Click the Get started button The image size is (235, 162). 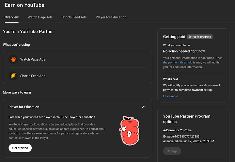tap(20, 148)
